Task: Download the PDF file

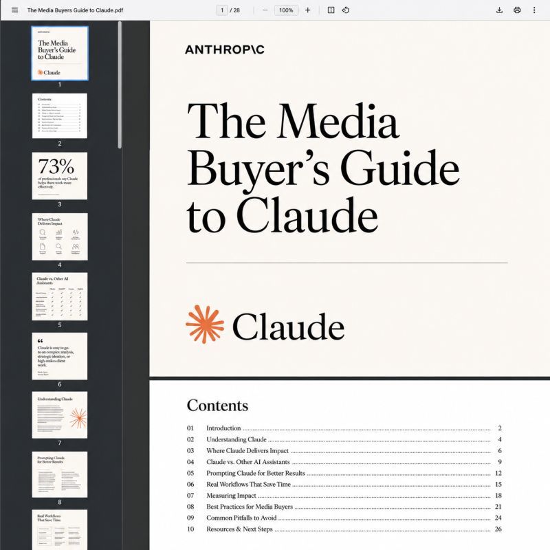Action: 500,10
